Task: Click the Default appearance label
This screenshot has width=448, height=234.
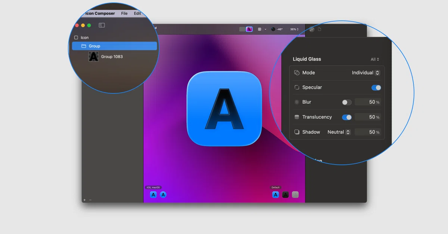Action: click(276, 187)
